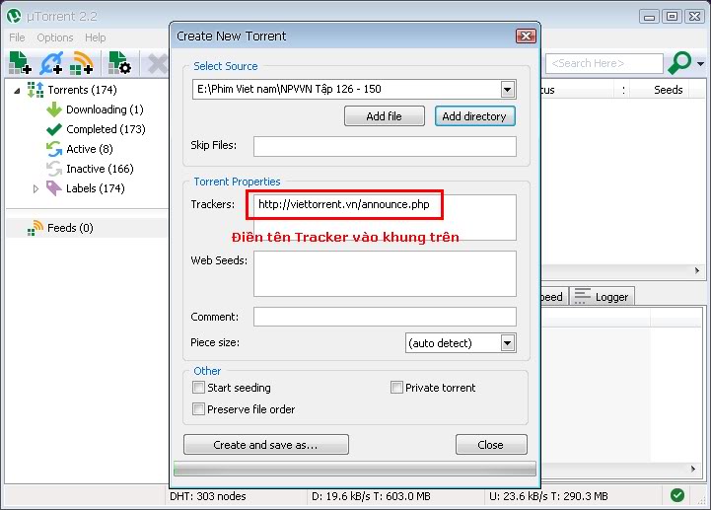Image resolution: width=711 pixels, height=510 pixels.
Task: Switch to the Logger tab
Action: click(x=602, y=296)
